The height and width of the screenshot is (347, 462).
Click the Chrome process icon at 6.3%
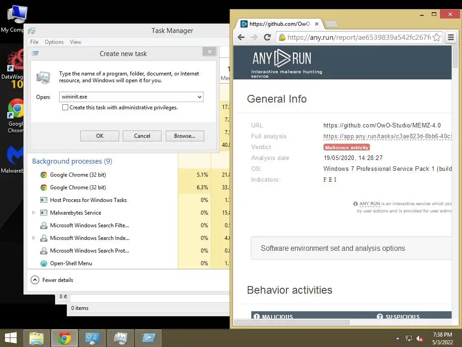click(x=44, y=188)
